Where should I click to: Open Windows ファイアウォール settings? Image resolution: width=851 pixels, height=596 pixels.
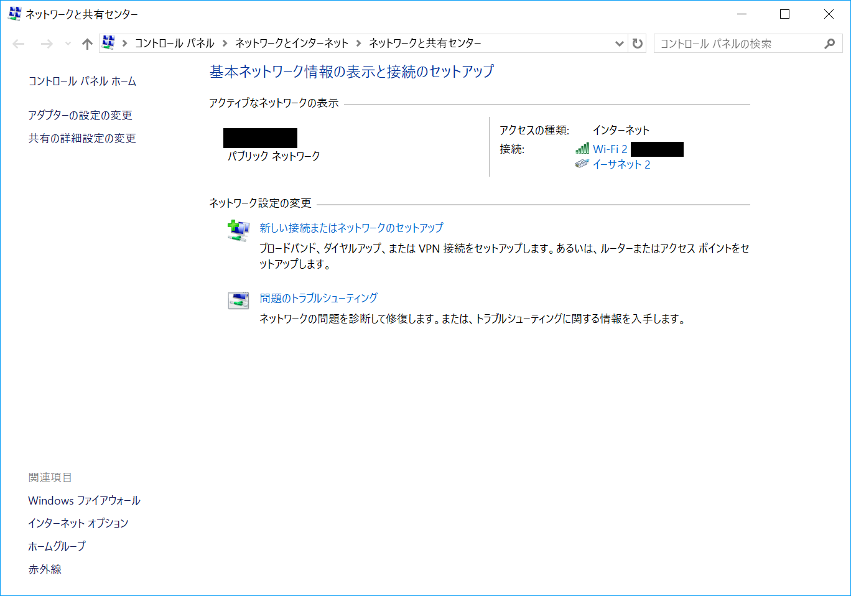(x=83, y=500)
